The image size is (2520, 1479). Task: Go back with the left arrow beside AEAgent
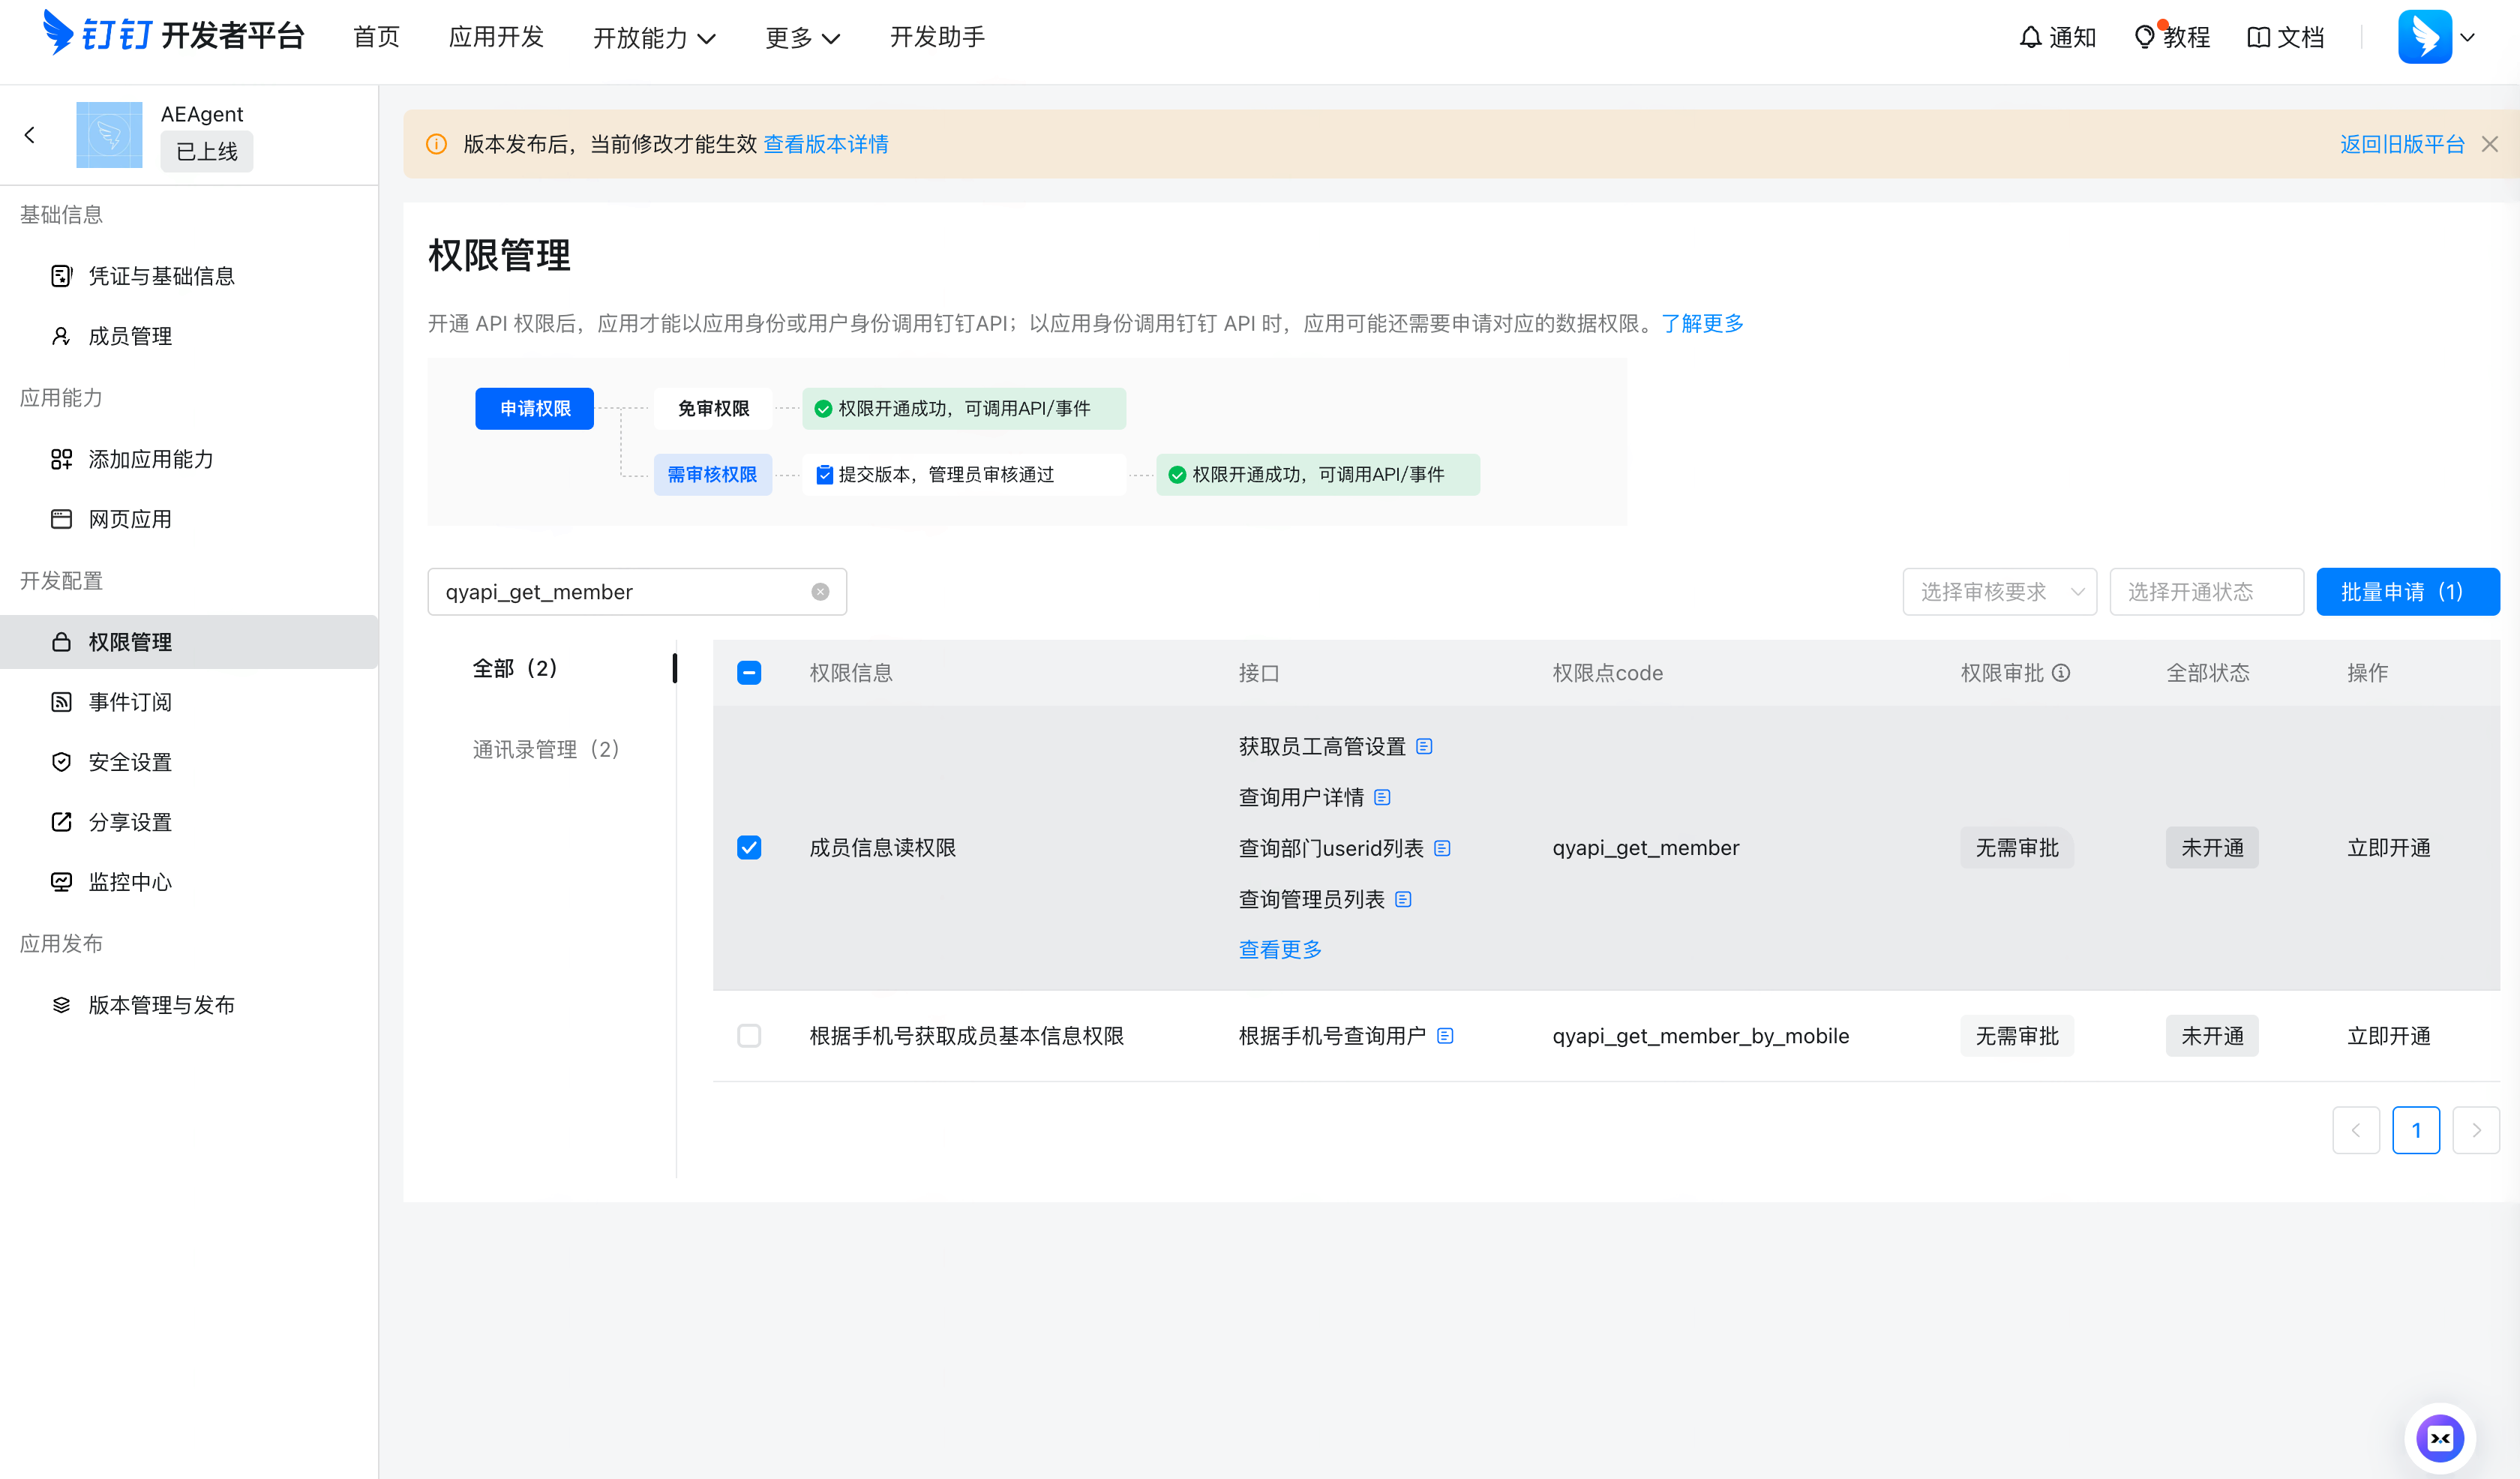(30, 134)
